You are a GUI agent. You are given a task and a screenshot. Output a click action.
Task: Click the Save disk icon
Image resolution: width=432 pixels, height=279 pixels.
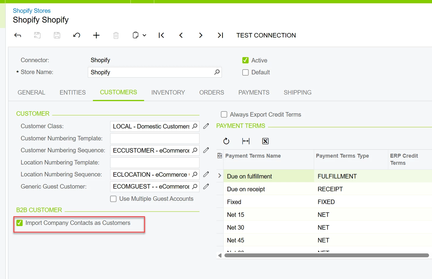[57, 35]
